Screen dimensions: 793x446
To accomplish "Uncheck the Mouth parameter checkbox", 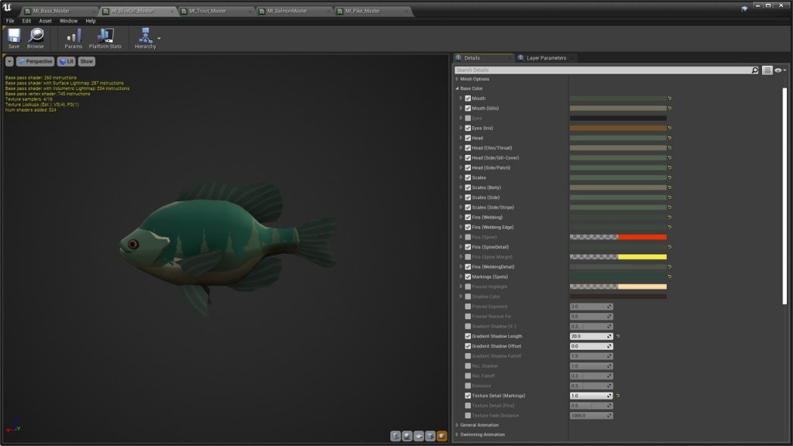I will pyautogui.click(x=468, y=98).
